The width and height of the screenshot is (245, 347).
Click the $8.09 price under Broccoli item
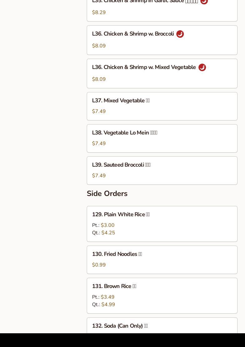click(99, 46)
